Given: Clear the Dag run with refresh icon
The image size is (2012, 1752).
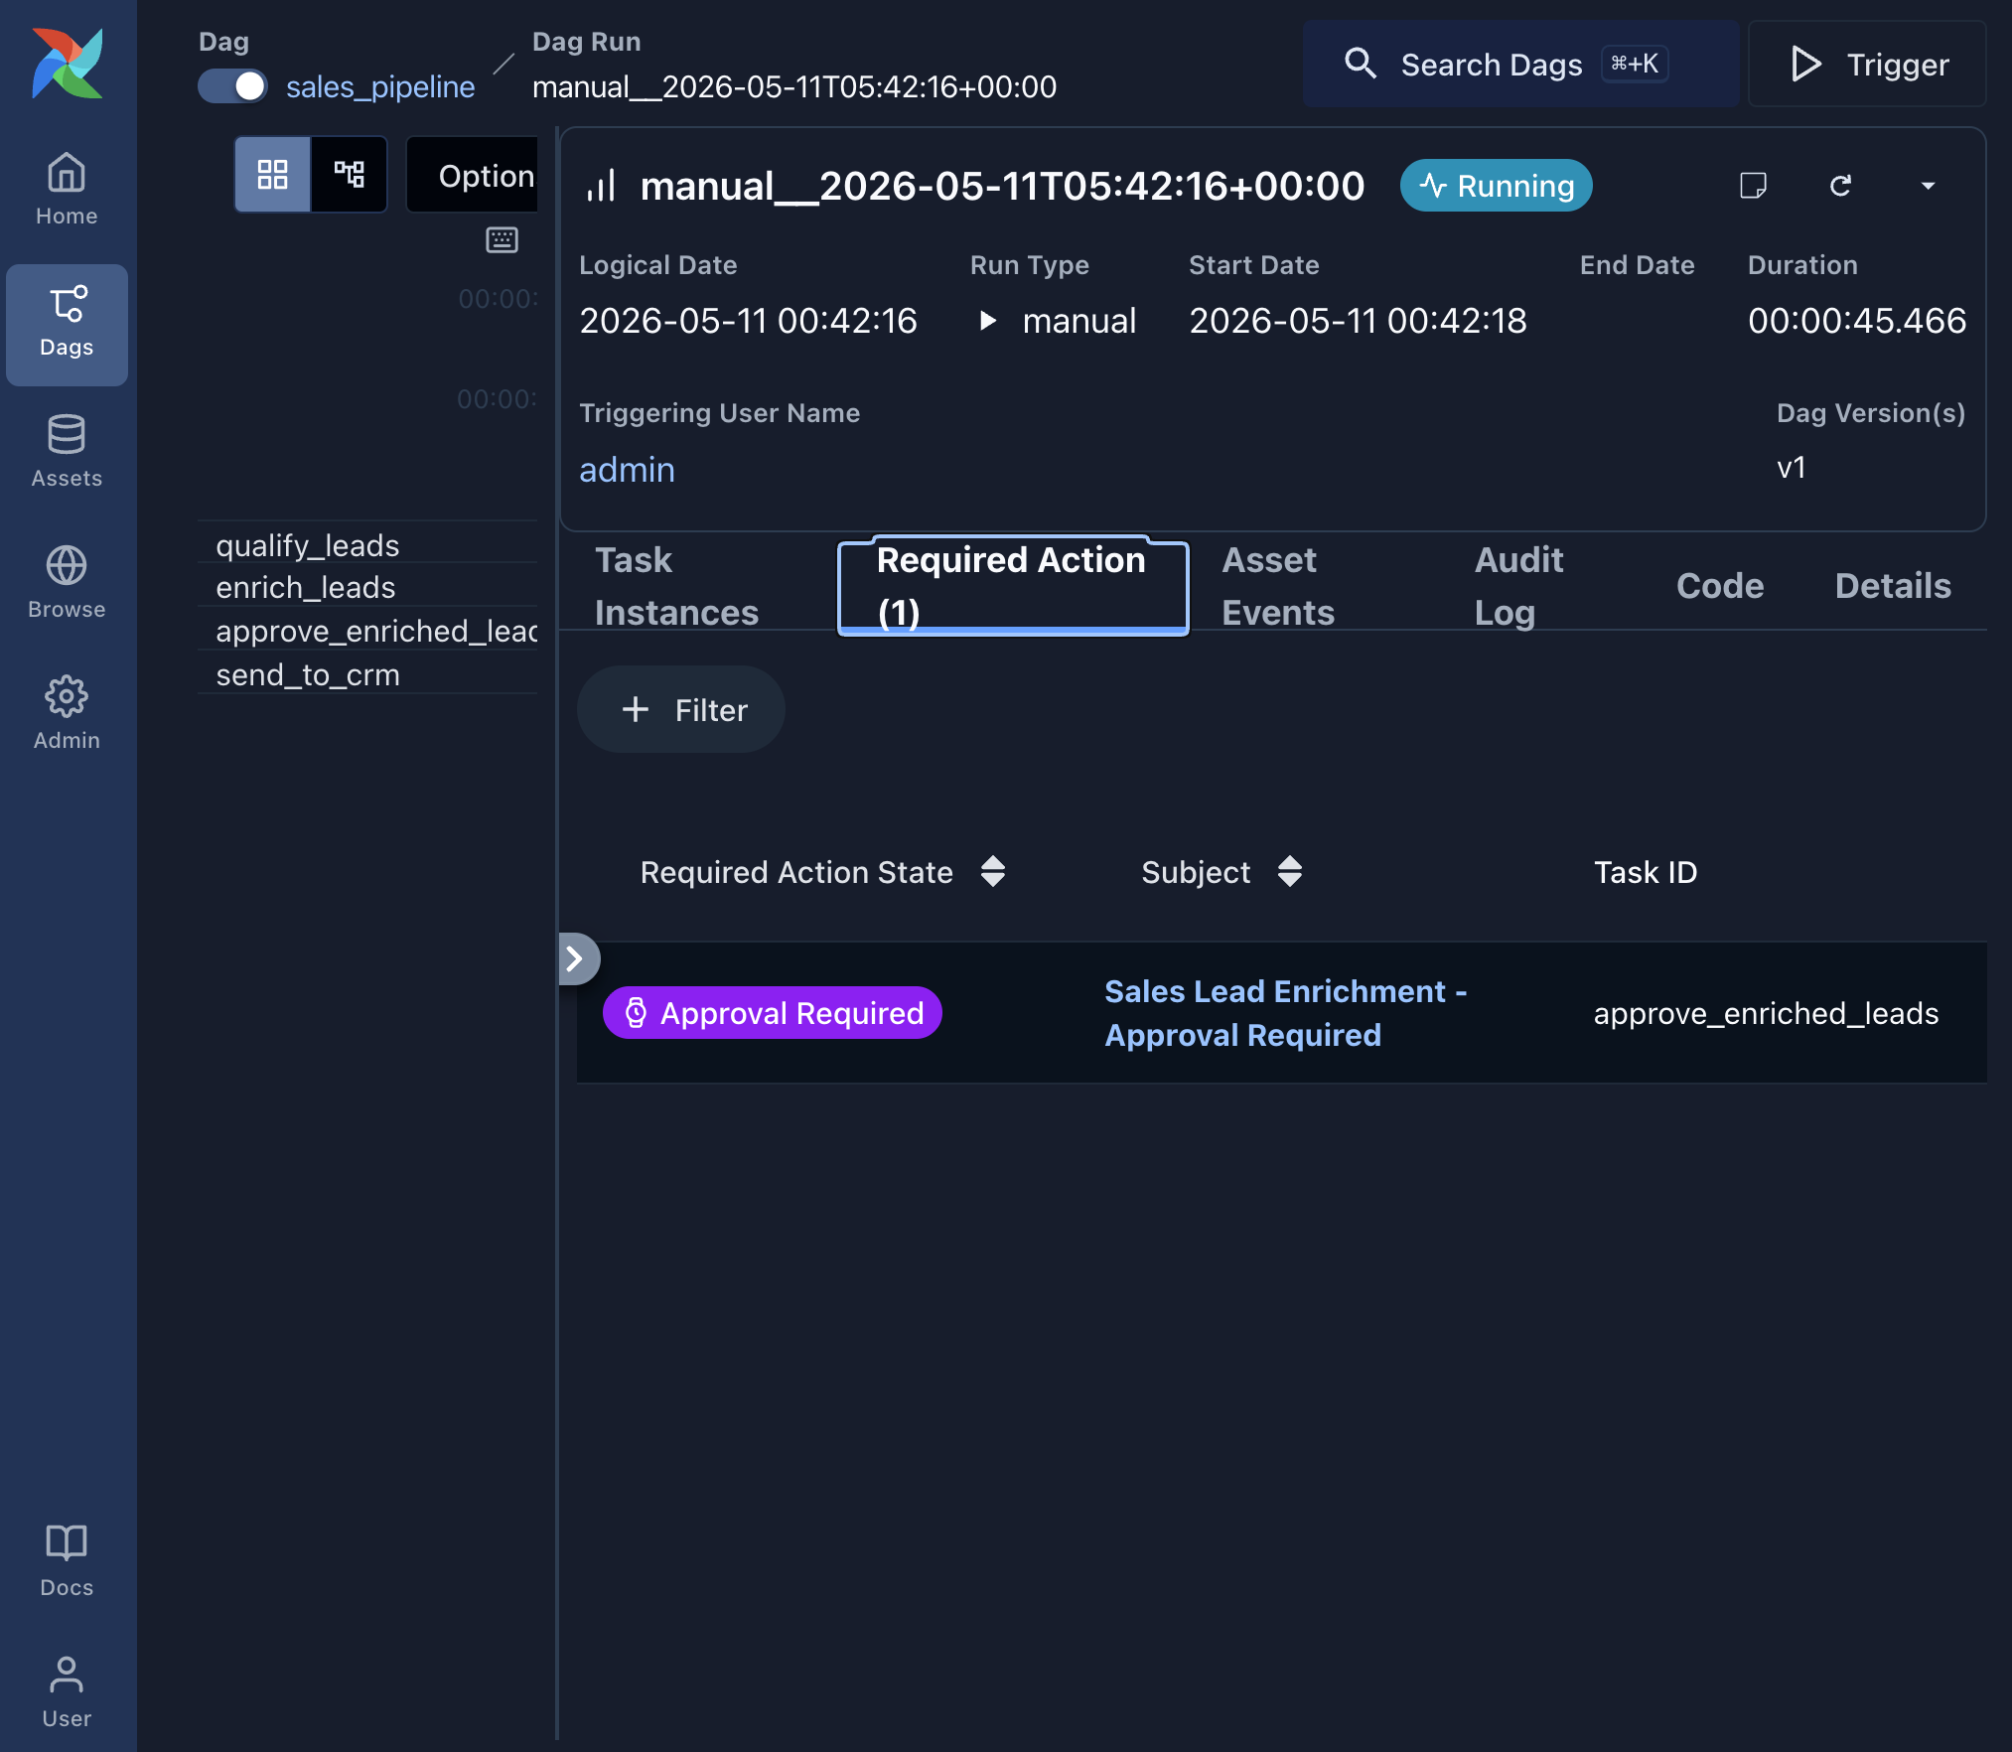Looking at the screenshot, I should [x=1840, y=186].
